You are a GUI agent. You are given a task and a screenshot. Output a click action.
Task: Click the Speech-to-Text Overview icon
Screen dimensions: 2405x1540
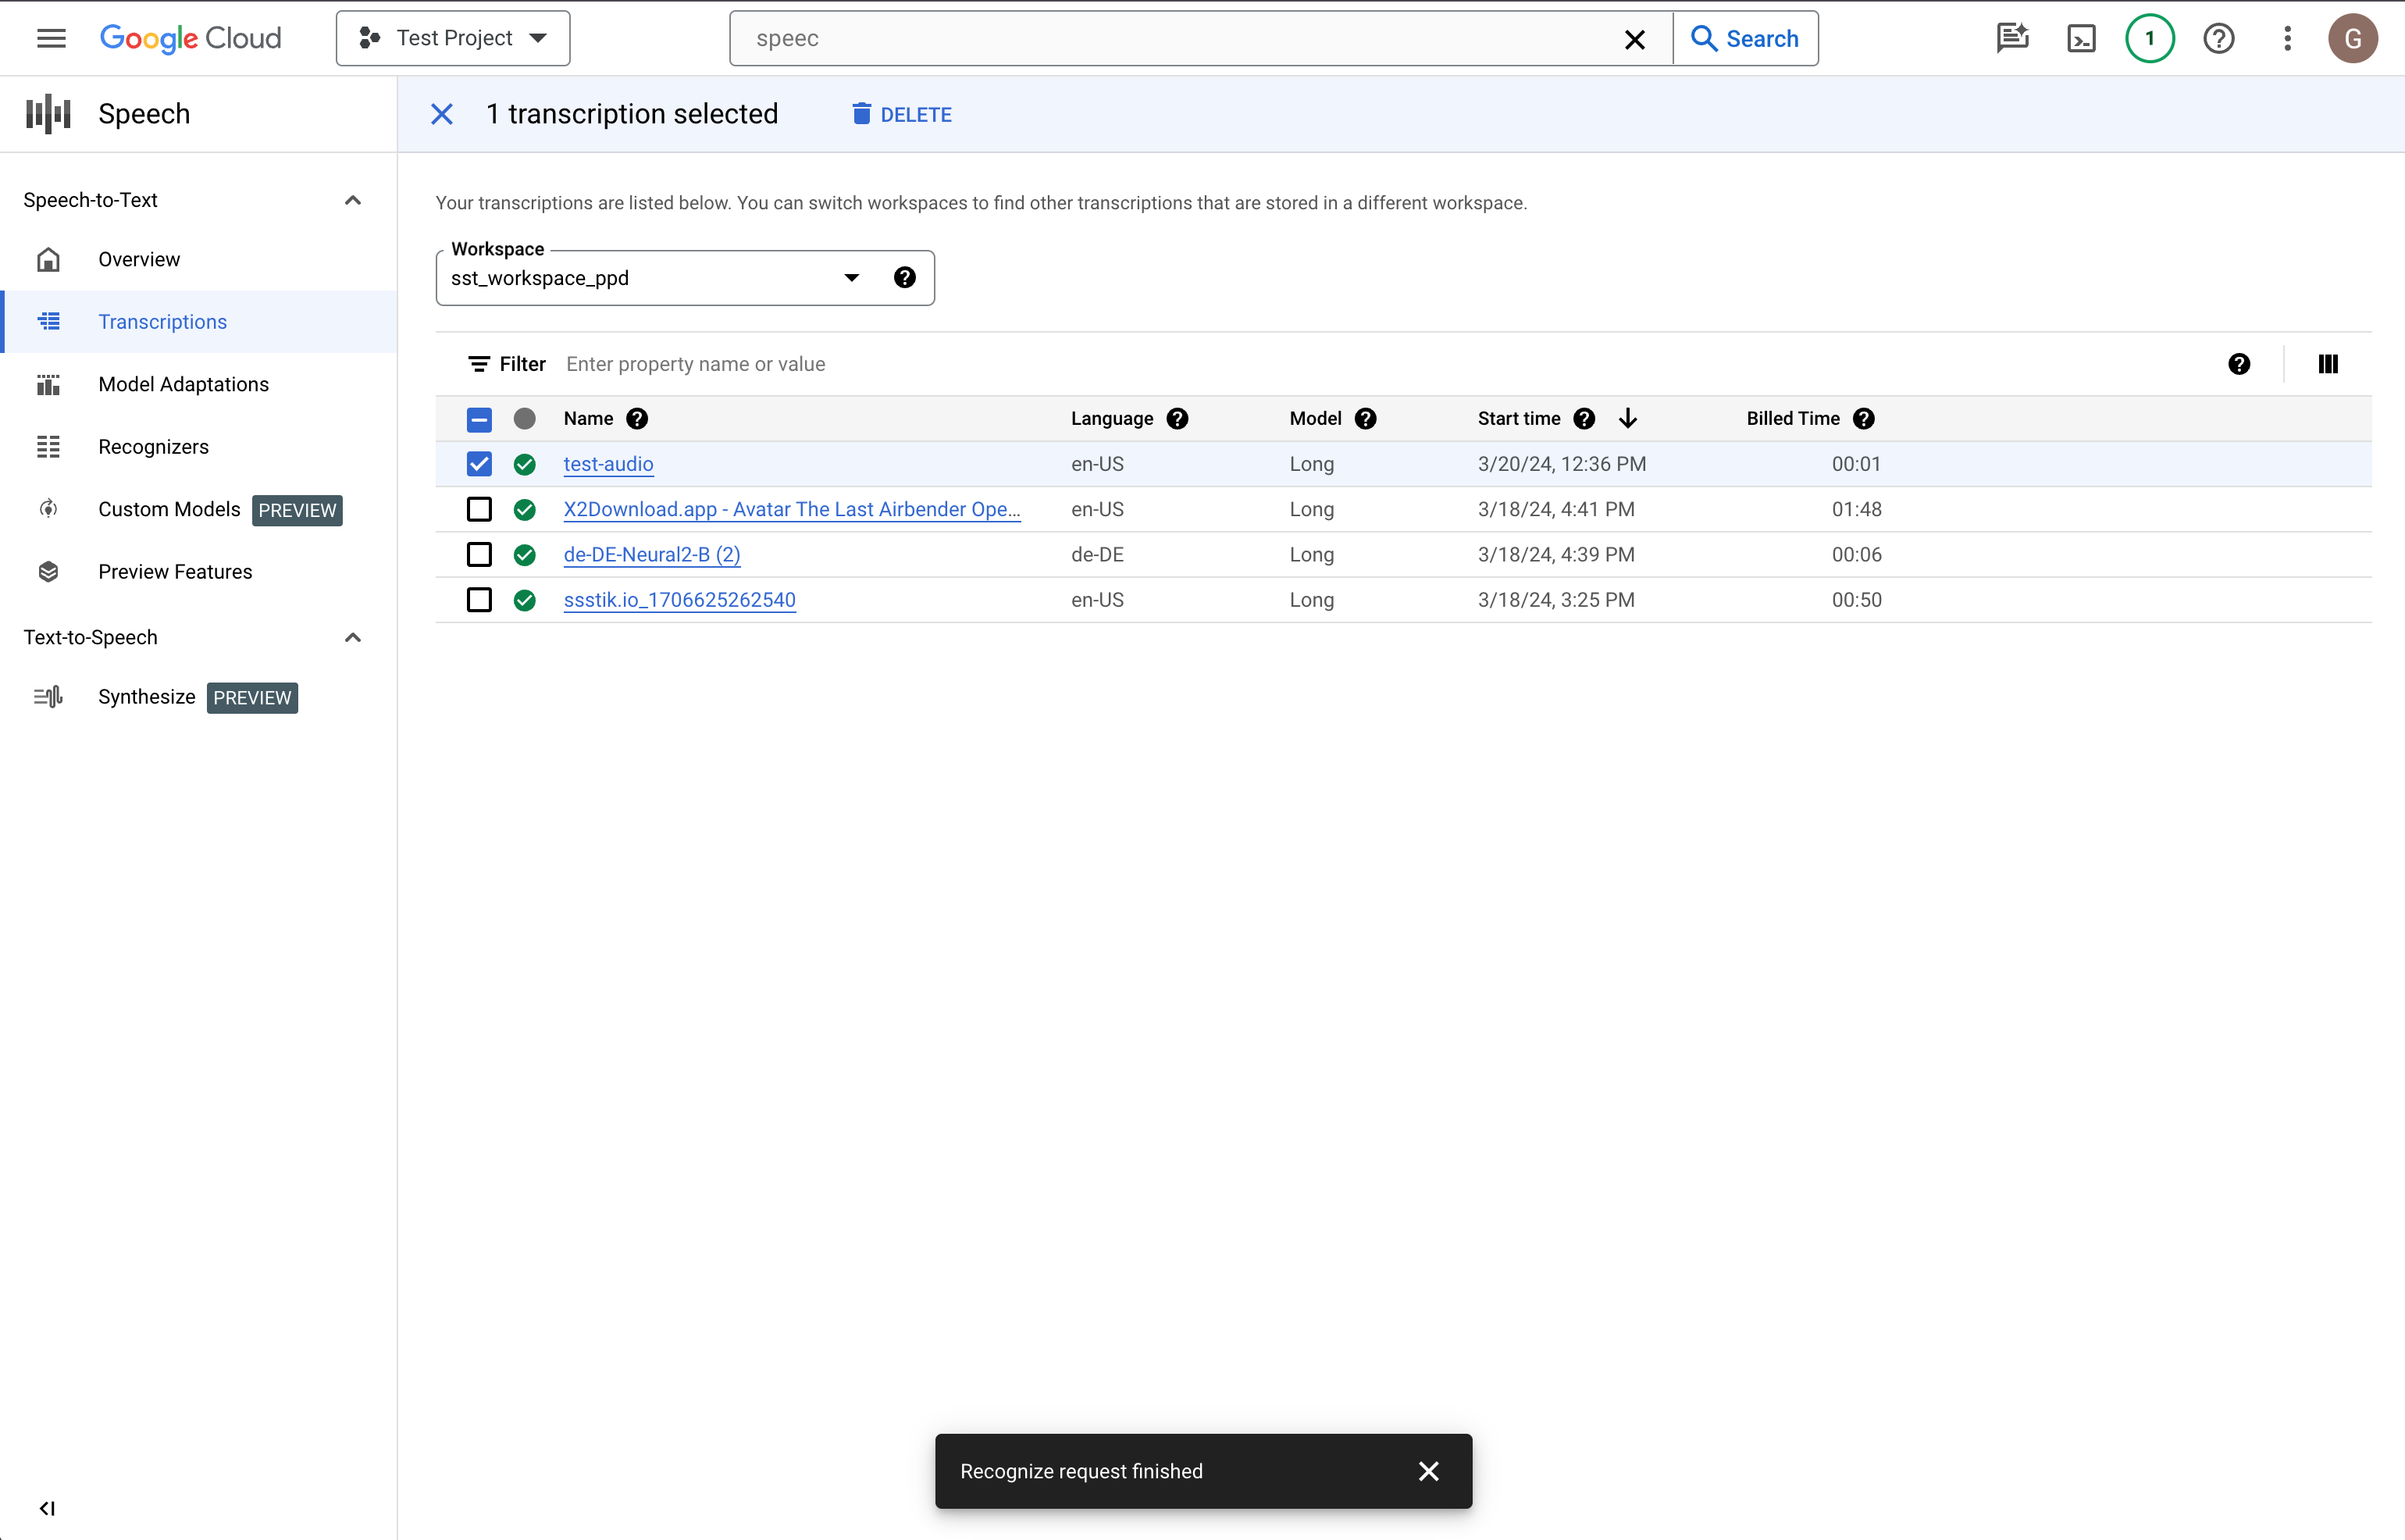coord(49,259)
